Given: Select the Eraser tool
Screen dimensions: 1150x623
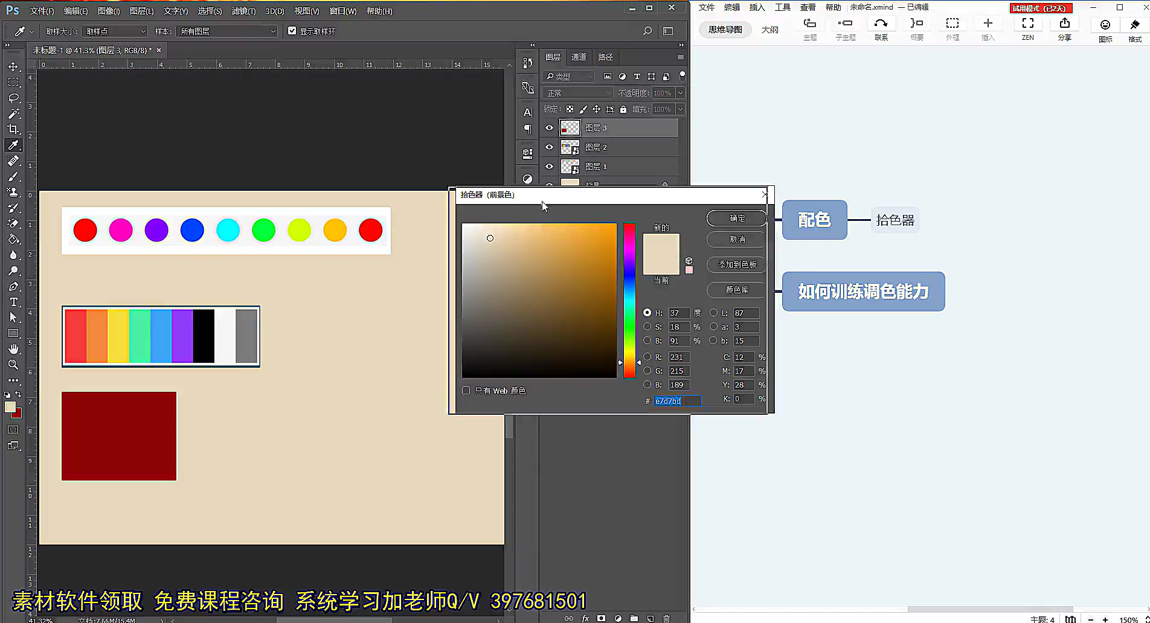Looking at the screenshot, I should (x=13, y=223).
